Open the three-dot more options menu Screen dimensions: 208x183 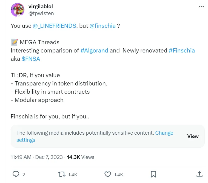point(201,6)
